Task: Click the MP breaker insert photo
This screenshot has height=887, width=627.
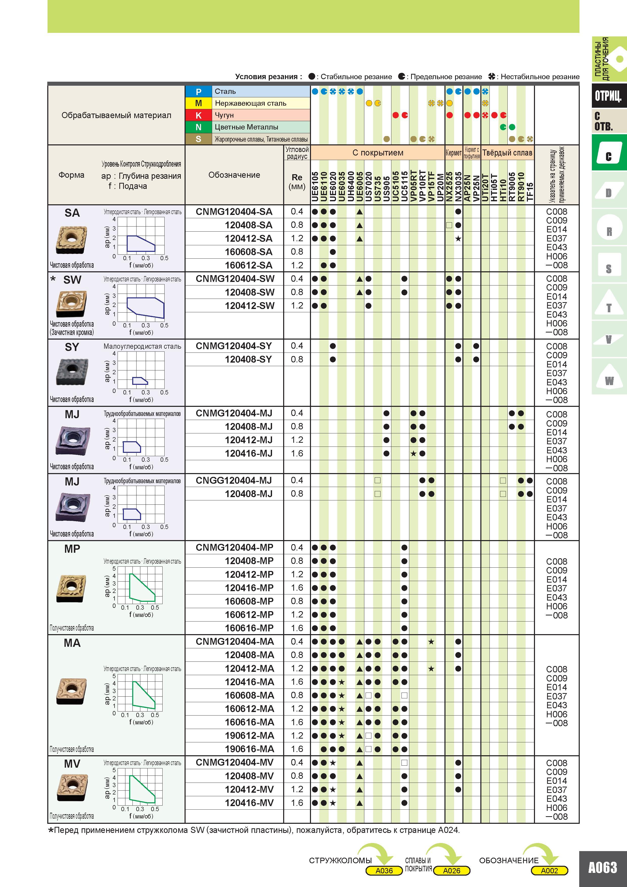Action: coord(71,588)
